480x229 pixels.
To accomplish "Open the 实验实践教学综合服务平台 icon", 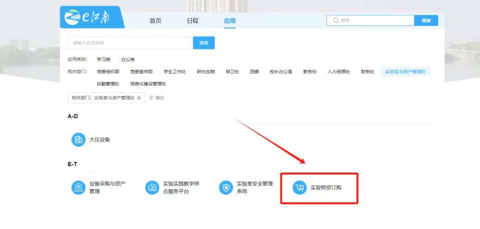I will pos(152,187).
